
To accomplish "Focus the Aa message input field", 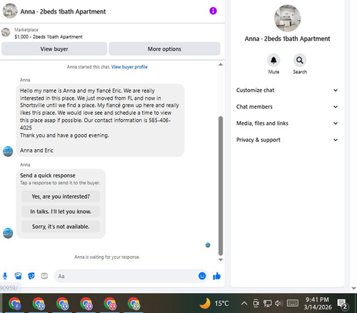I will click(x=126, y=276).
